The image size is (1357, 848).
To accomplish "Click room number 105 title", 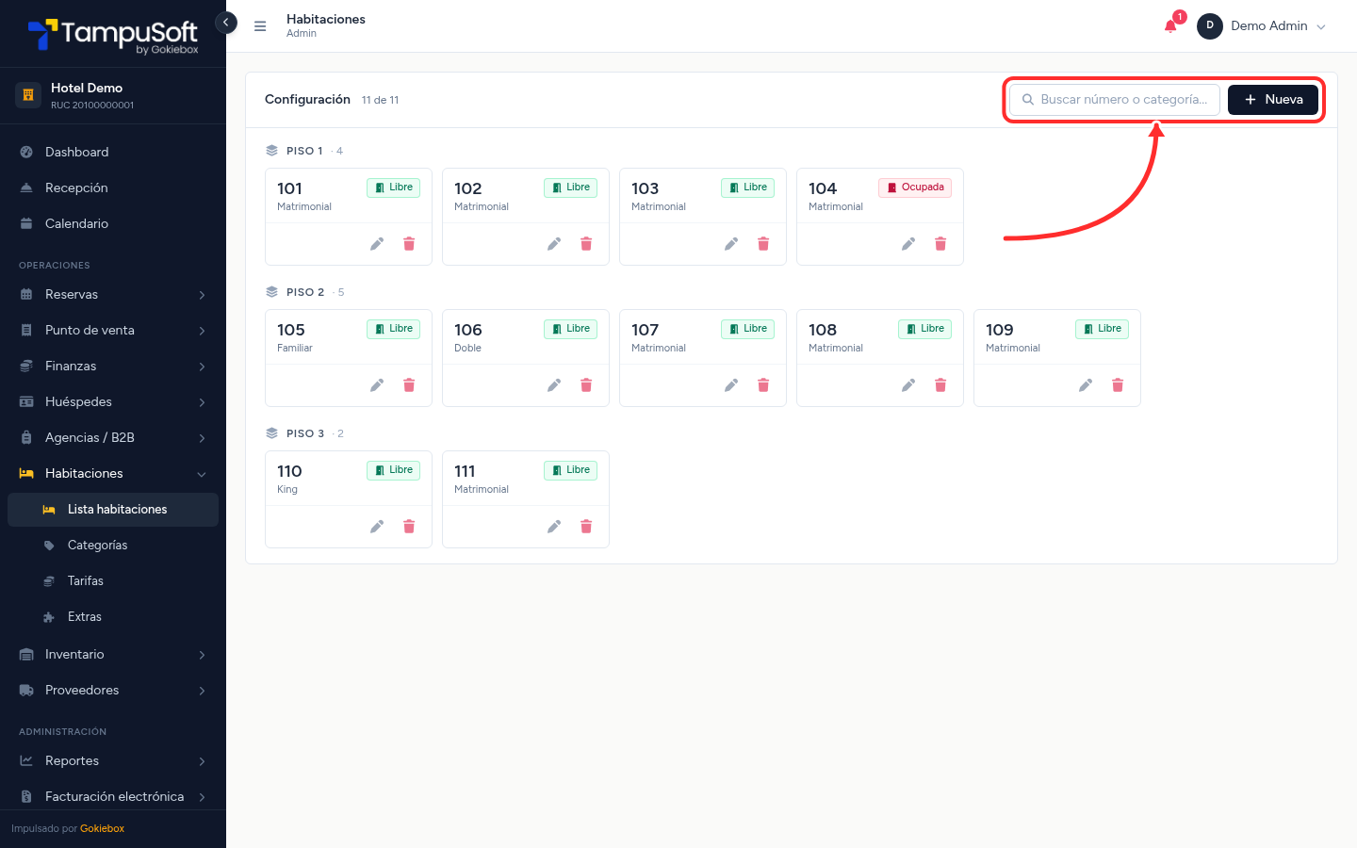I will tap(291, 330).
